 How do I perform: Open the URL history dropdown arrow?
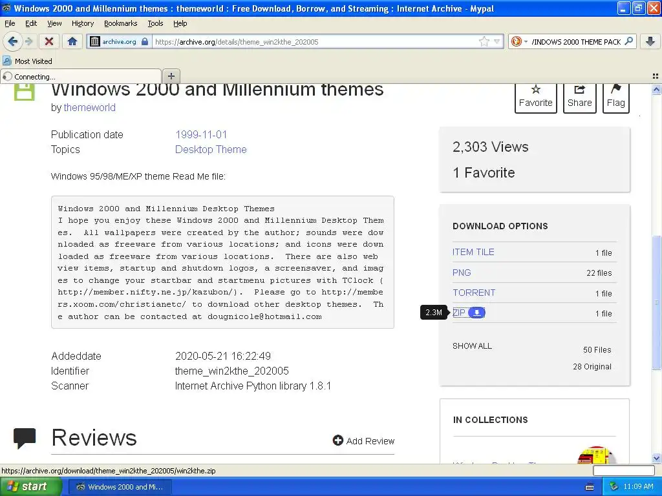[x=497, y=41]
